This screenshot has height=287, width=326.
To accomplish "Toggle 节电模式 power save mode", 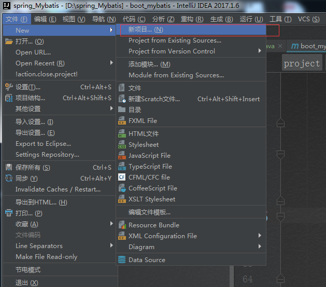I will click(x=59, y=270).
